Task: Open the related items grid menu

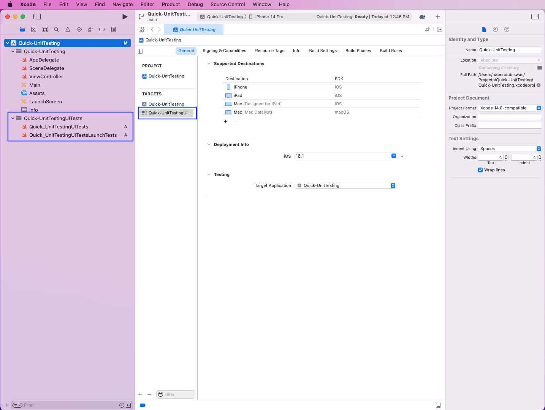Action: point(141,30)
